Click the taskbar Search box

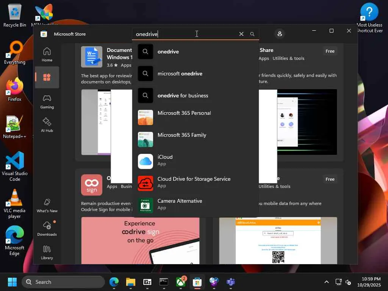pyautogui.click(x=63, y=282)
